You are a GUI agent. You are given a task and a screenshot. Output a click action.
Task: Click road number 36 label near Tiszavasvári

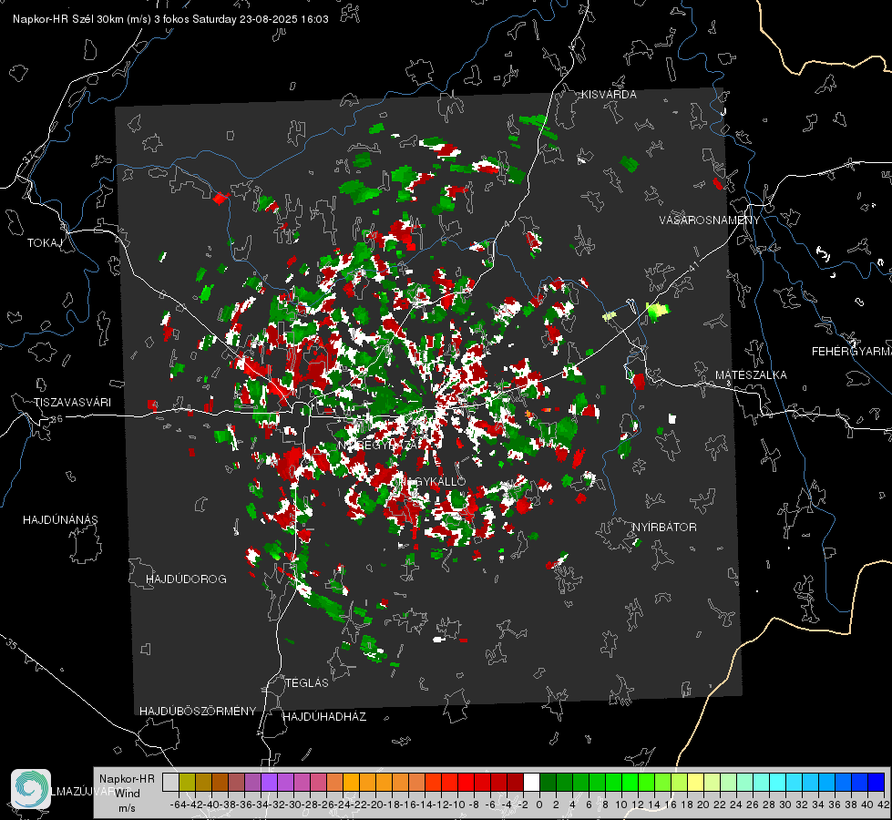[x=56, y=419]
